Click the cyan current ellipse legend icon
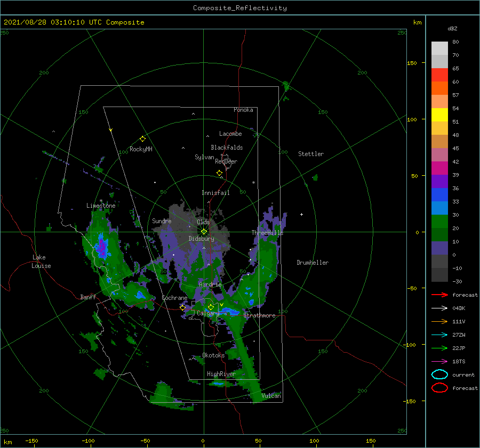Viewport: 480px width, 448px height. click(x=439, y=374)
